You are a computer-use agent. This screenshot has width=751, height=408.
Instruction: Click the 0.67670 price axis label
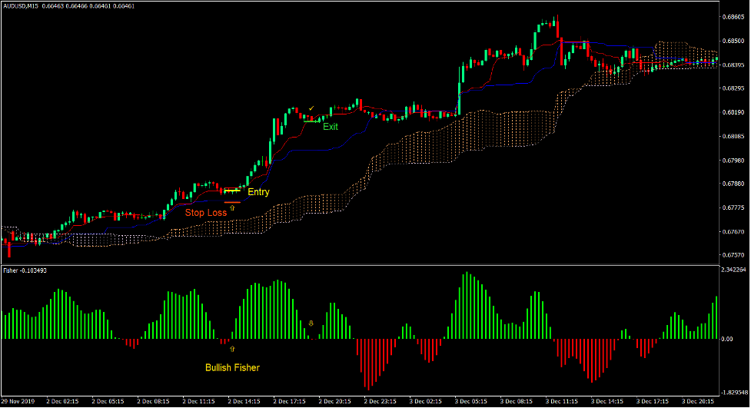click(733, 232)
